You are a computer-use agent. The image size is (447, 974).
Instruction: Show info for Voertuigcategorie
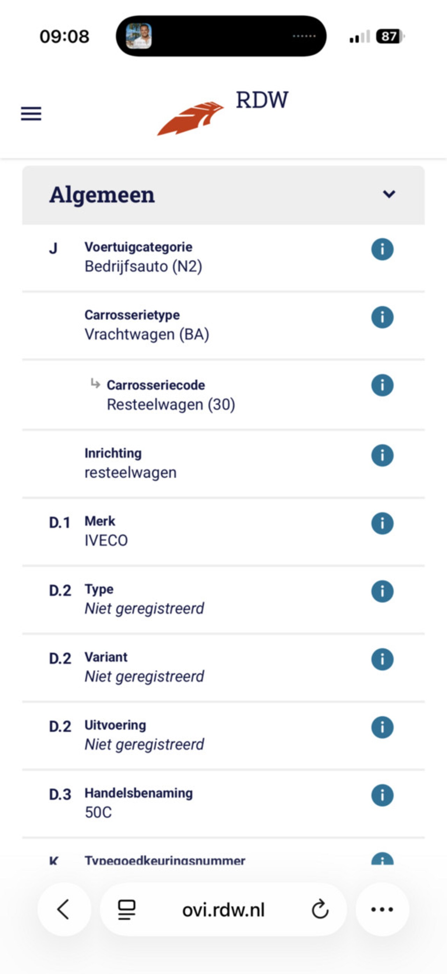pyautogui.click(x=382, y=249)
